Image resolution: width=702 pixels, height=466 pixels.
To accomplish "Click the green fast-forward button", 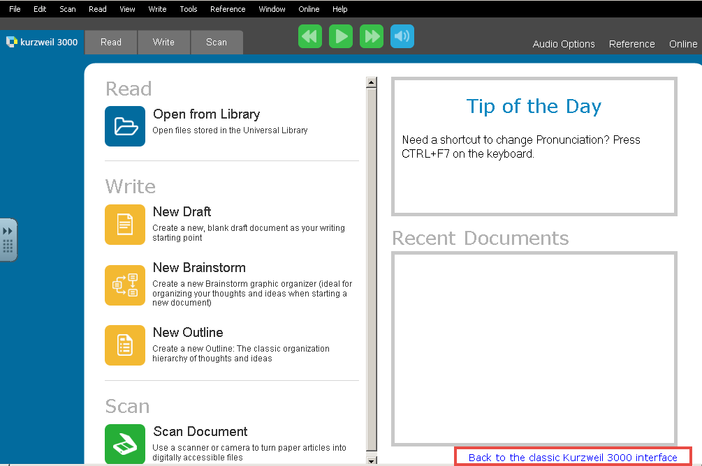I will (372, 36).
